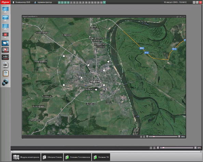Open settings gears icon
This screenshot has height=162, width=203.
pos(5,82)
